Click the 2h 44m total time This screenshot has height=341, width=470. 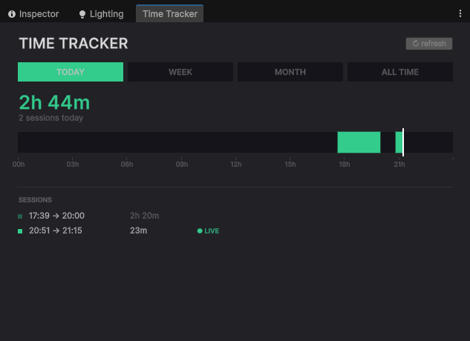click(54, 102)
